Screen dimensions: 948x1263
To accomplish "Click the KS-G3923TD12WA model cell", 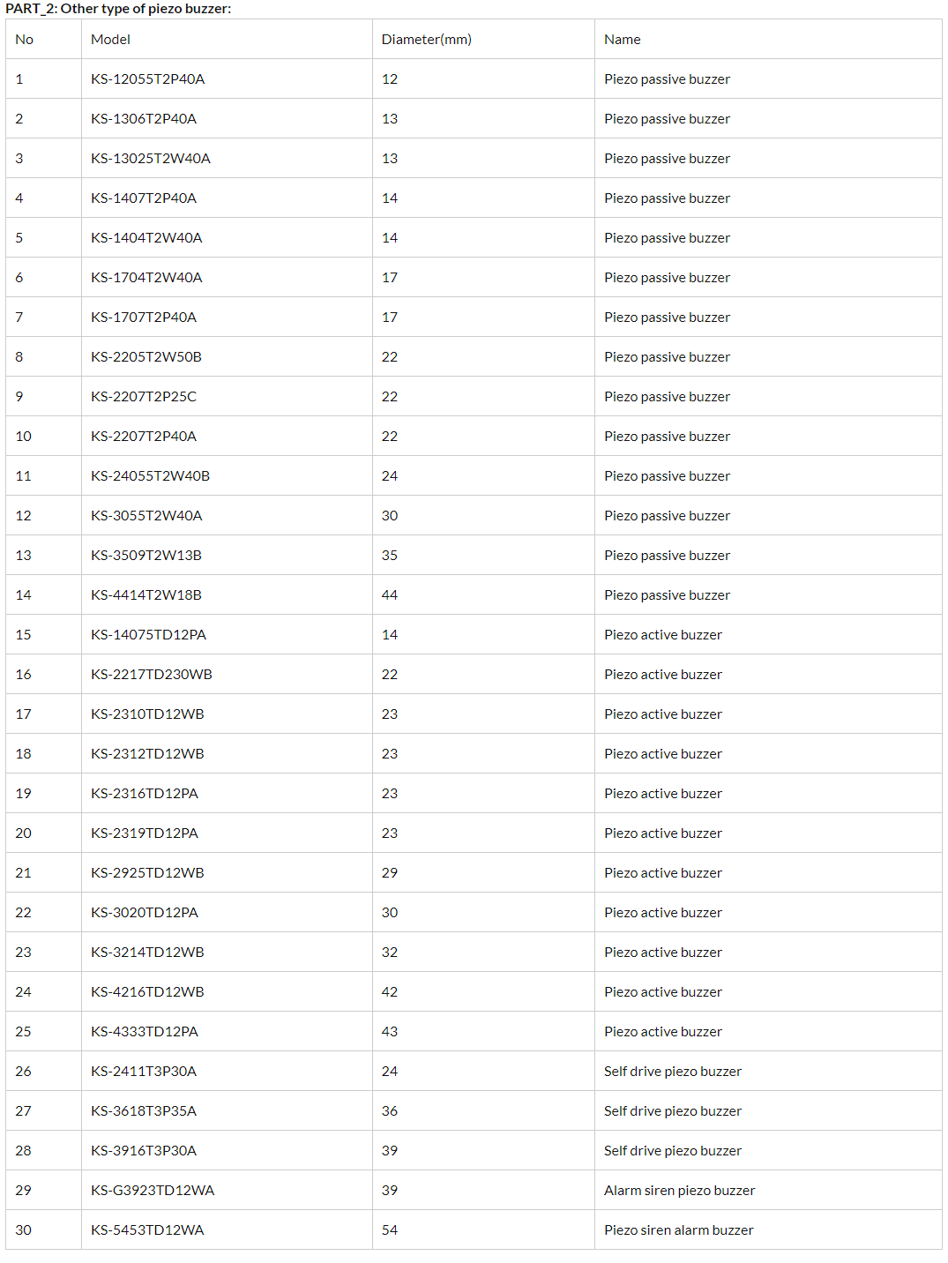I will tap(152, 1191).
